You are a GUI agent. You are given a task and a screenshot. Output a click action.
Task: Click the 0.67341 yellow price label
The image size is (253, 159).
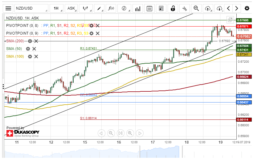[x=244, y=54]
